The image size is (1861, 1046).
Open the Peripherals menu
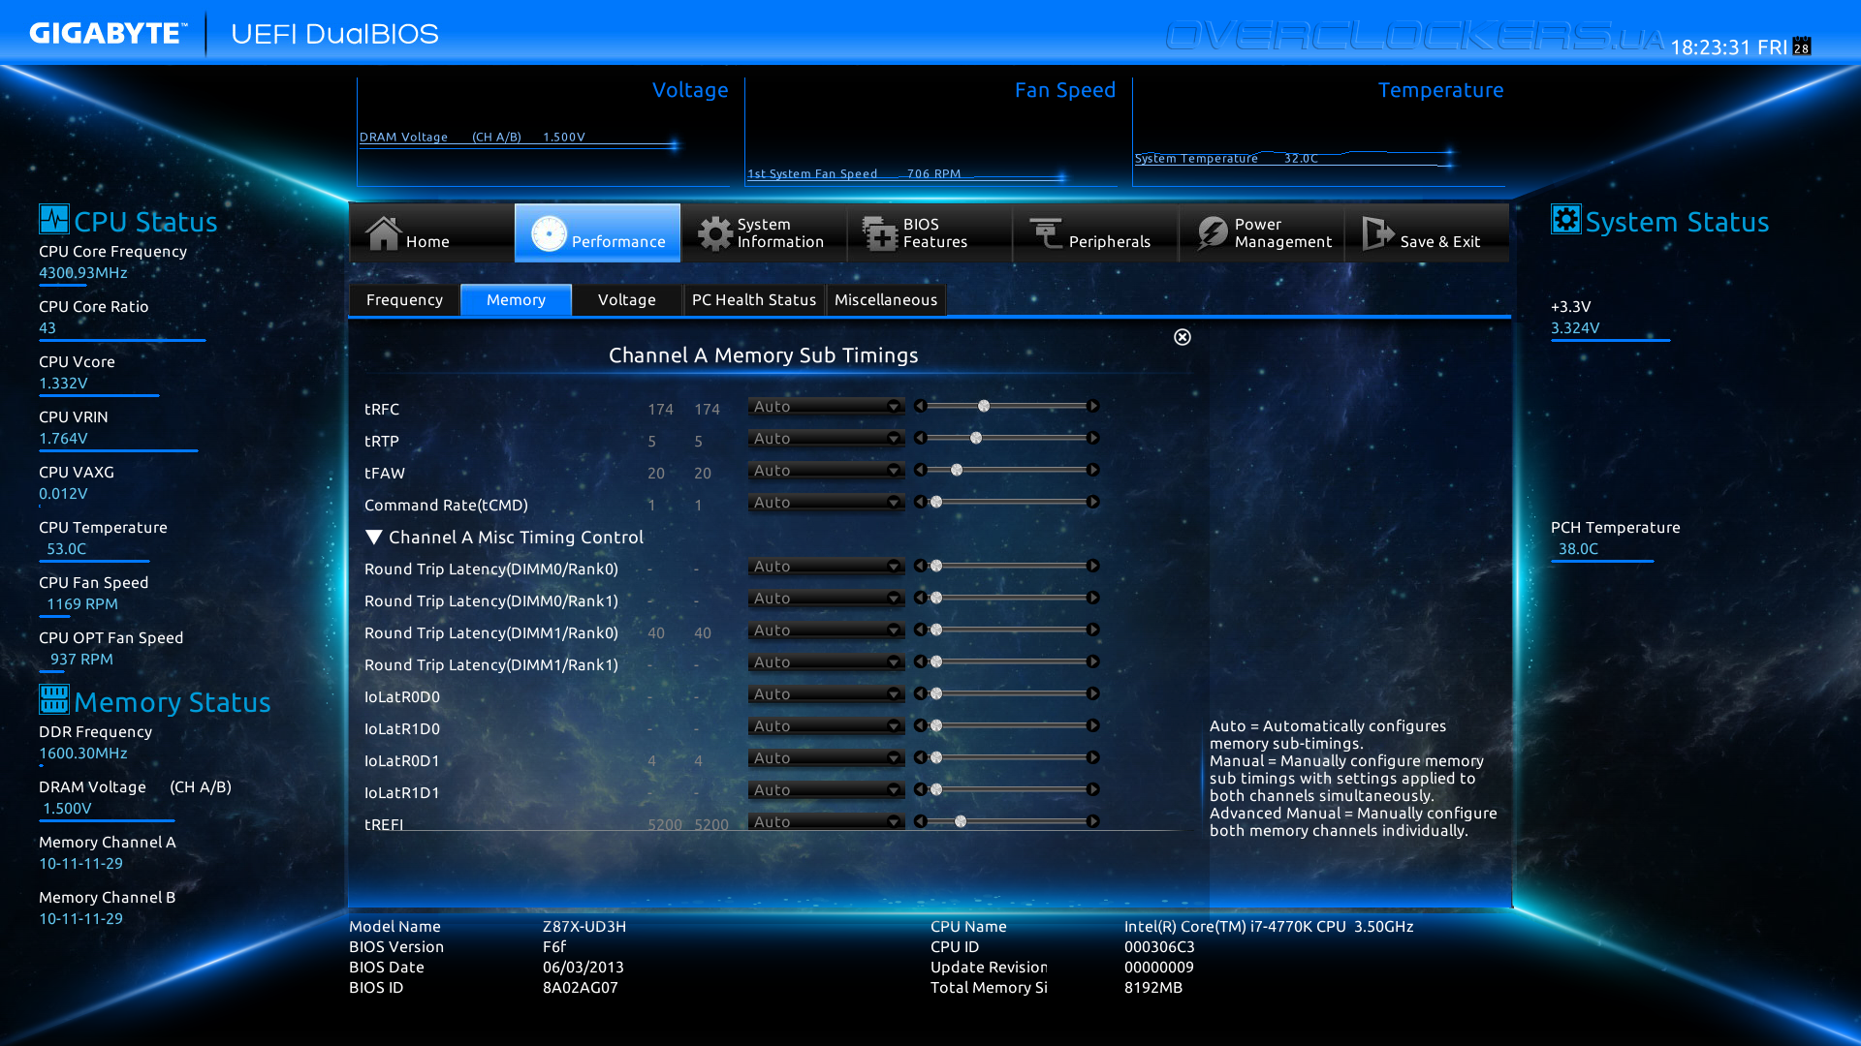pyautogui.click(x=1096, y=233)
